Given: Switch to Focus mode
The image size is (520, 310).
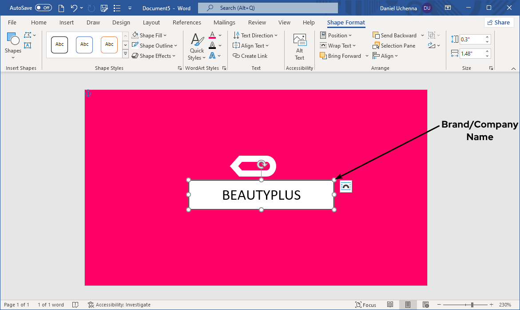Looking at the screenshot, I should point(365,305).
